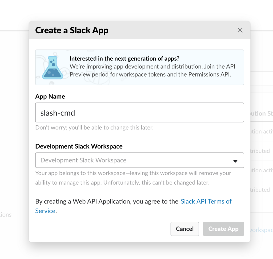Click the 'By creating a Web API Application' agreement text

pos(107,201)
